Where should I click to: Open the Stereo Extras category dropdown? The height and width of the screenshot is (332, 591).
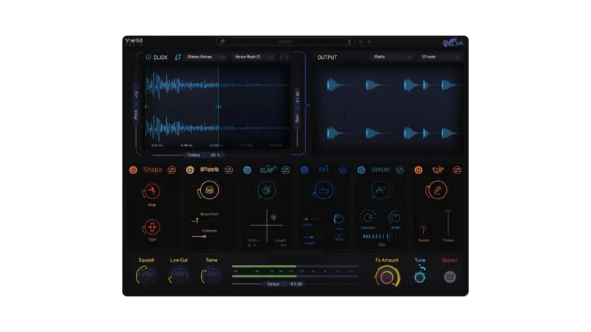pos(206,57)
